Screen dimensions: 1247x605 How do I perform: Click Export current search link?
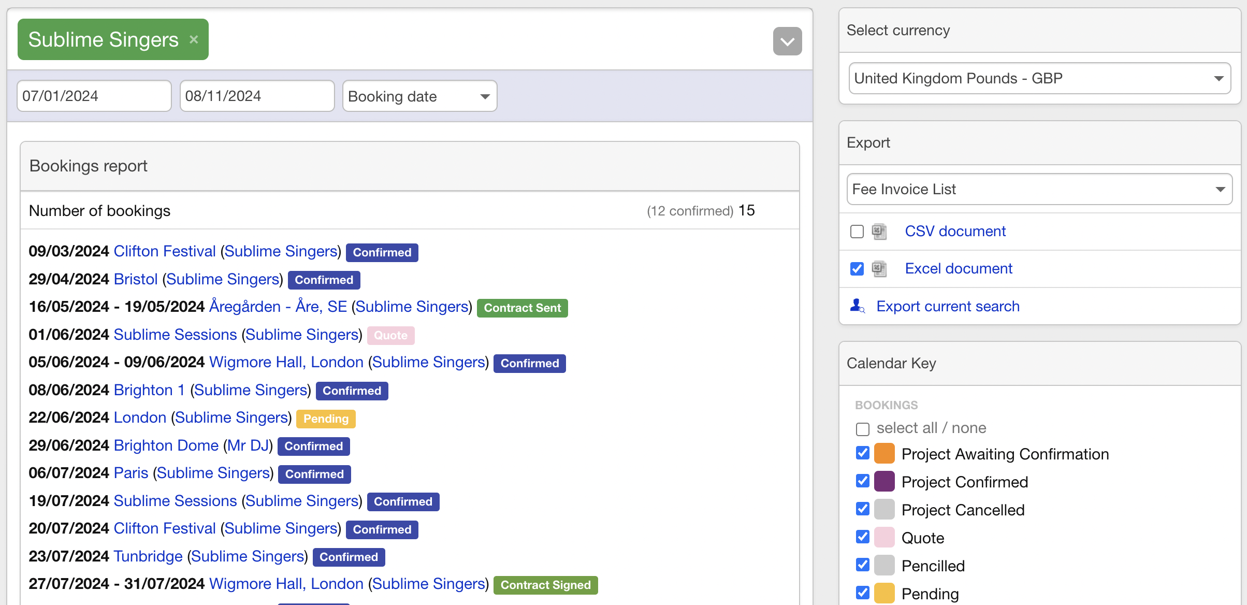click(x=947, y=305)
